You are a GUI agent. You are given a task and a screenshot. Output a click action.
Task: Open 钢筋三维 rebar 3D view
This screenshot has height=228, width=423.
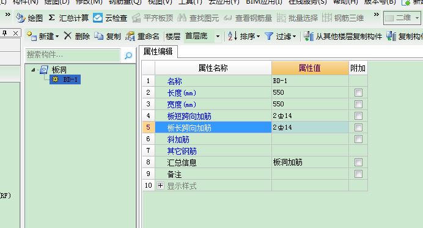click(x=343, y=18)
